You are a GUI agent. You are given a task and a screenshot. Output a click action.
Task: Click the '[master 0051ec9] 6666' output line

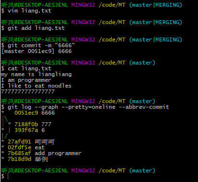click(37, 51)
